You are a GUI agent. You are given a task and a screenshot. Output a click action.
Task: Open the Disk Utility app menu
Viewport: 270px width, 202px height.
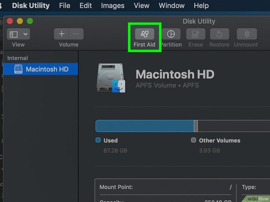coord(31,6)
